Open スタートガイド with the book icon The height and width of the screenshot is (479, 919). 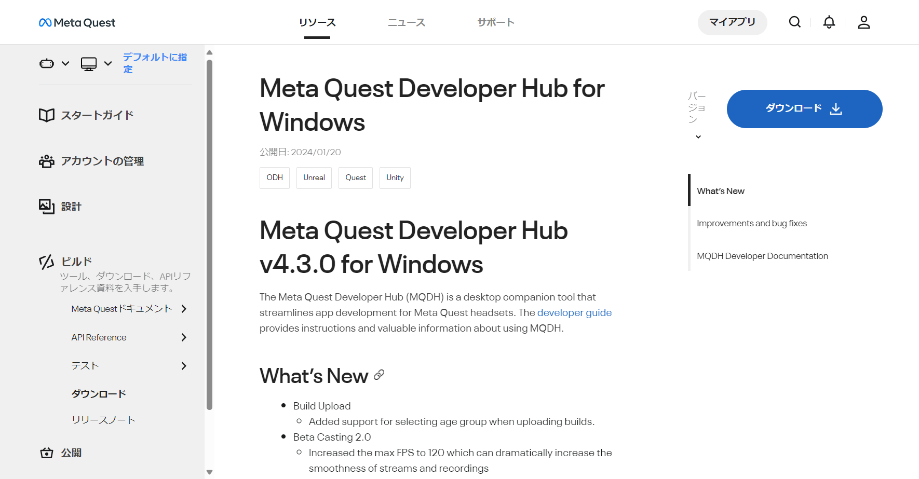point(86,115)
